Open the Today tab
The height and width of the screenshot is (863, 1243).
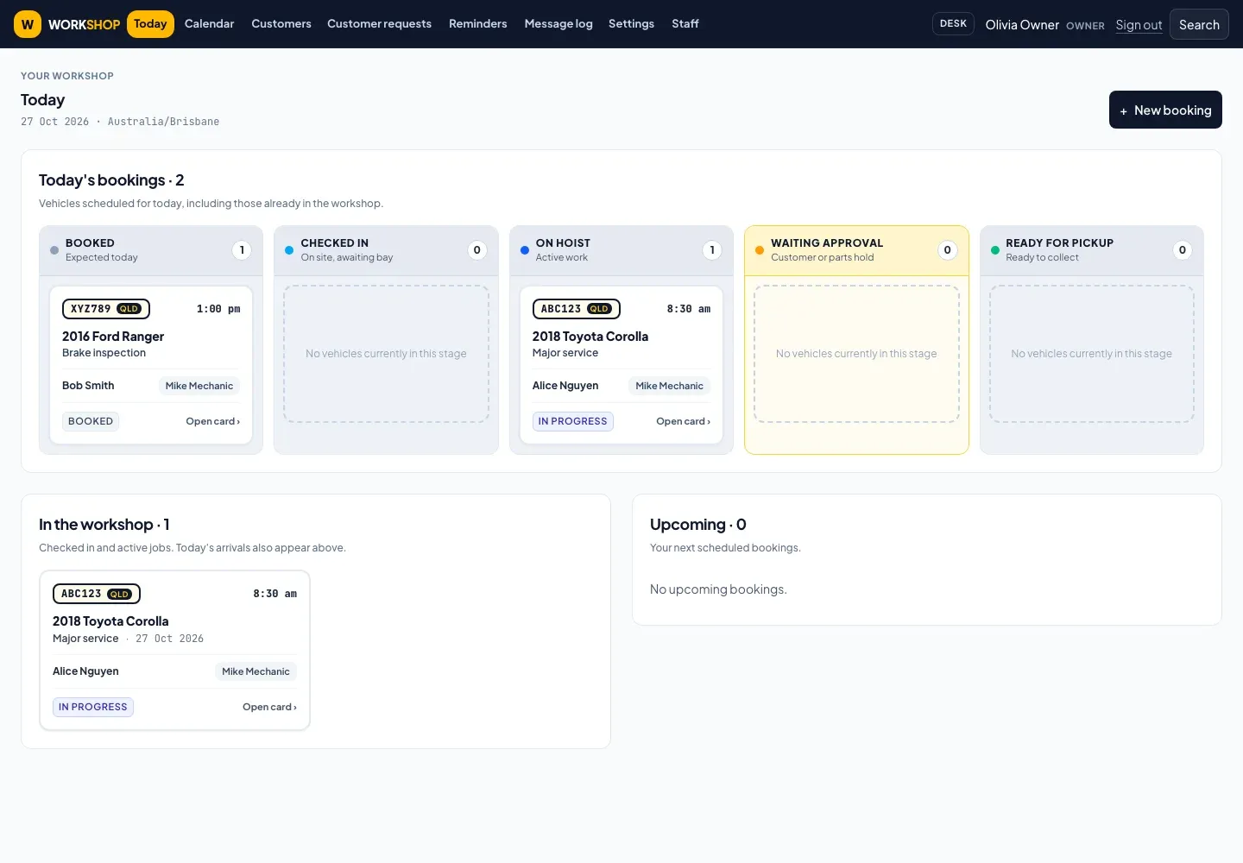pyautogui.click(x=150, y=24)
